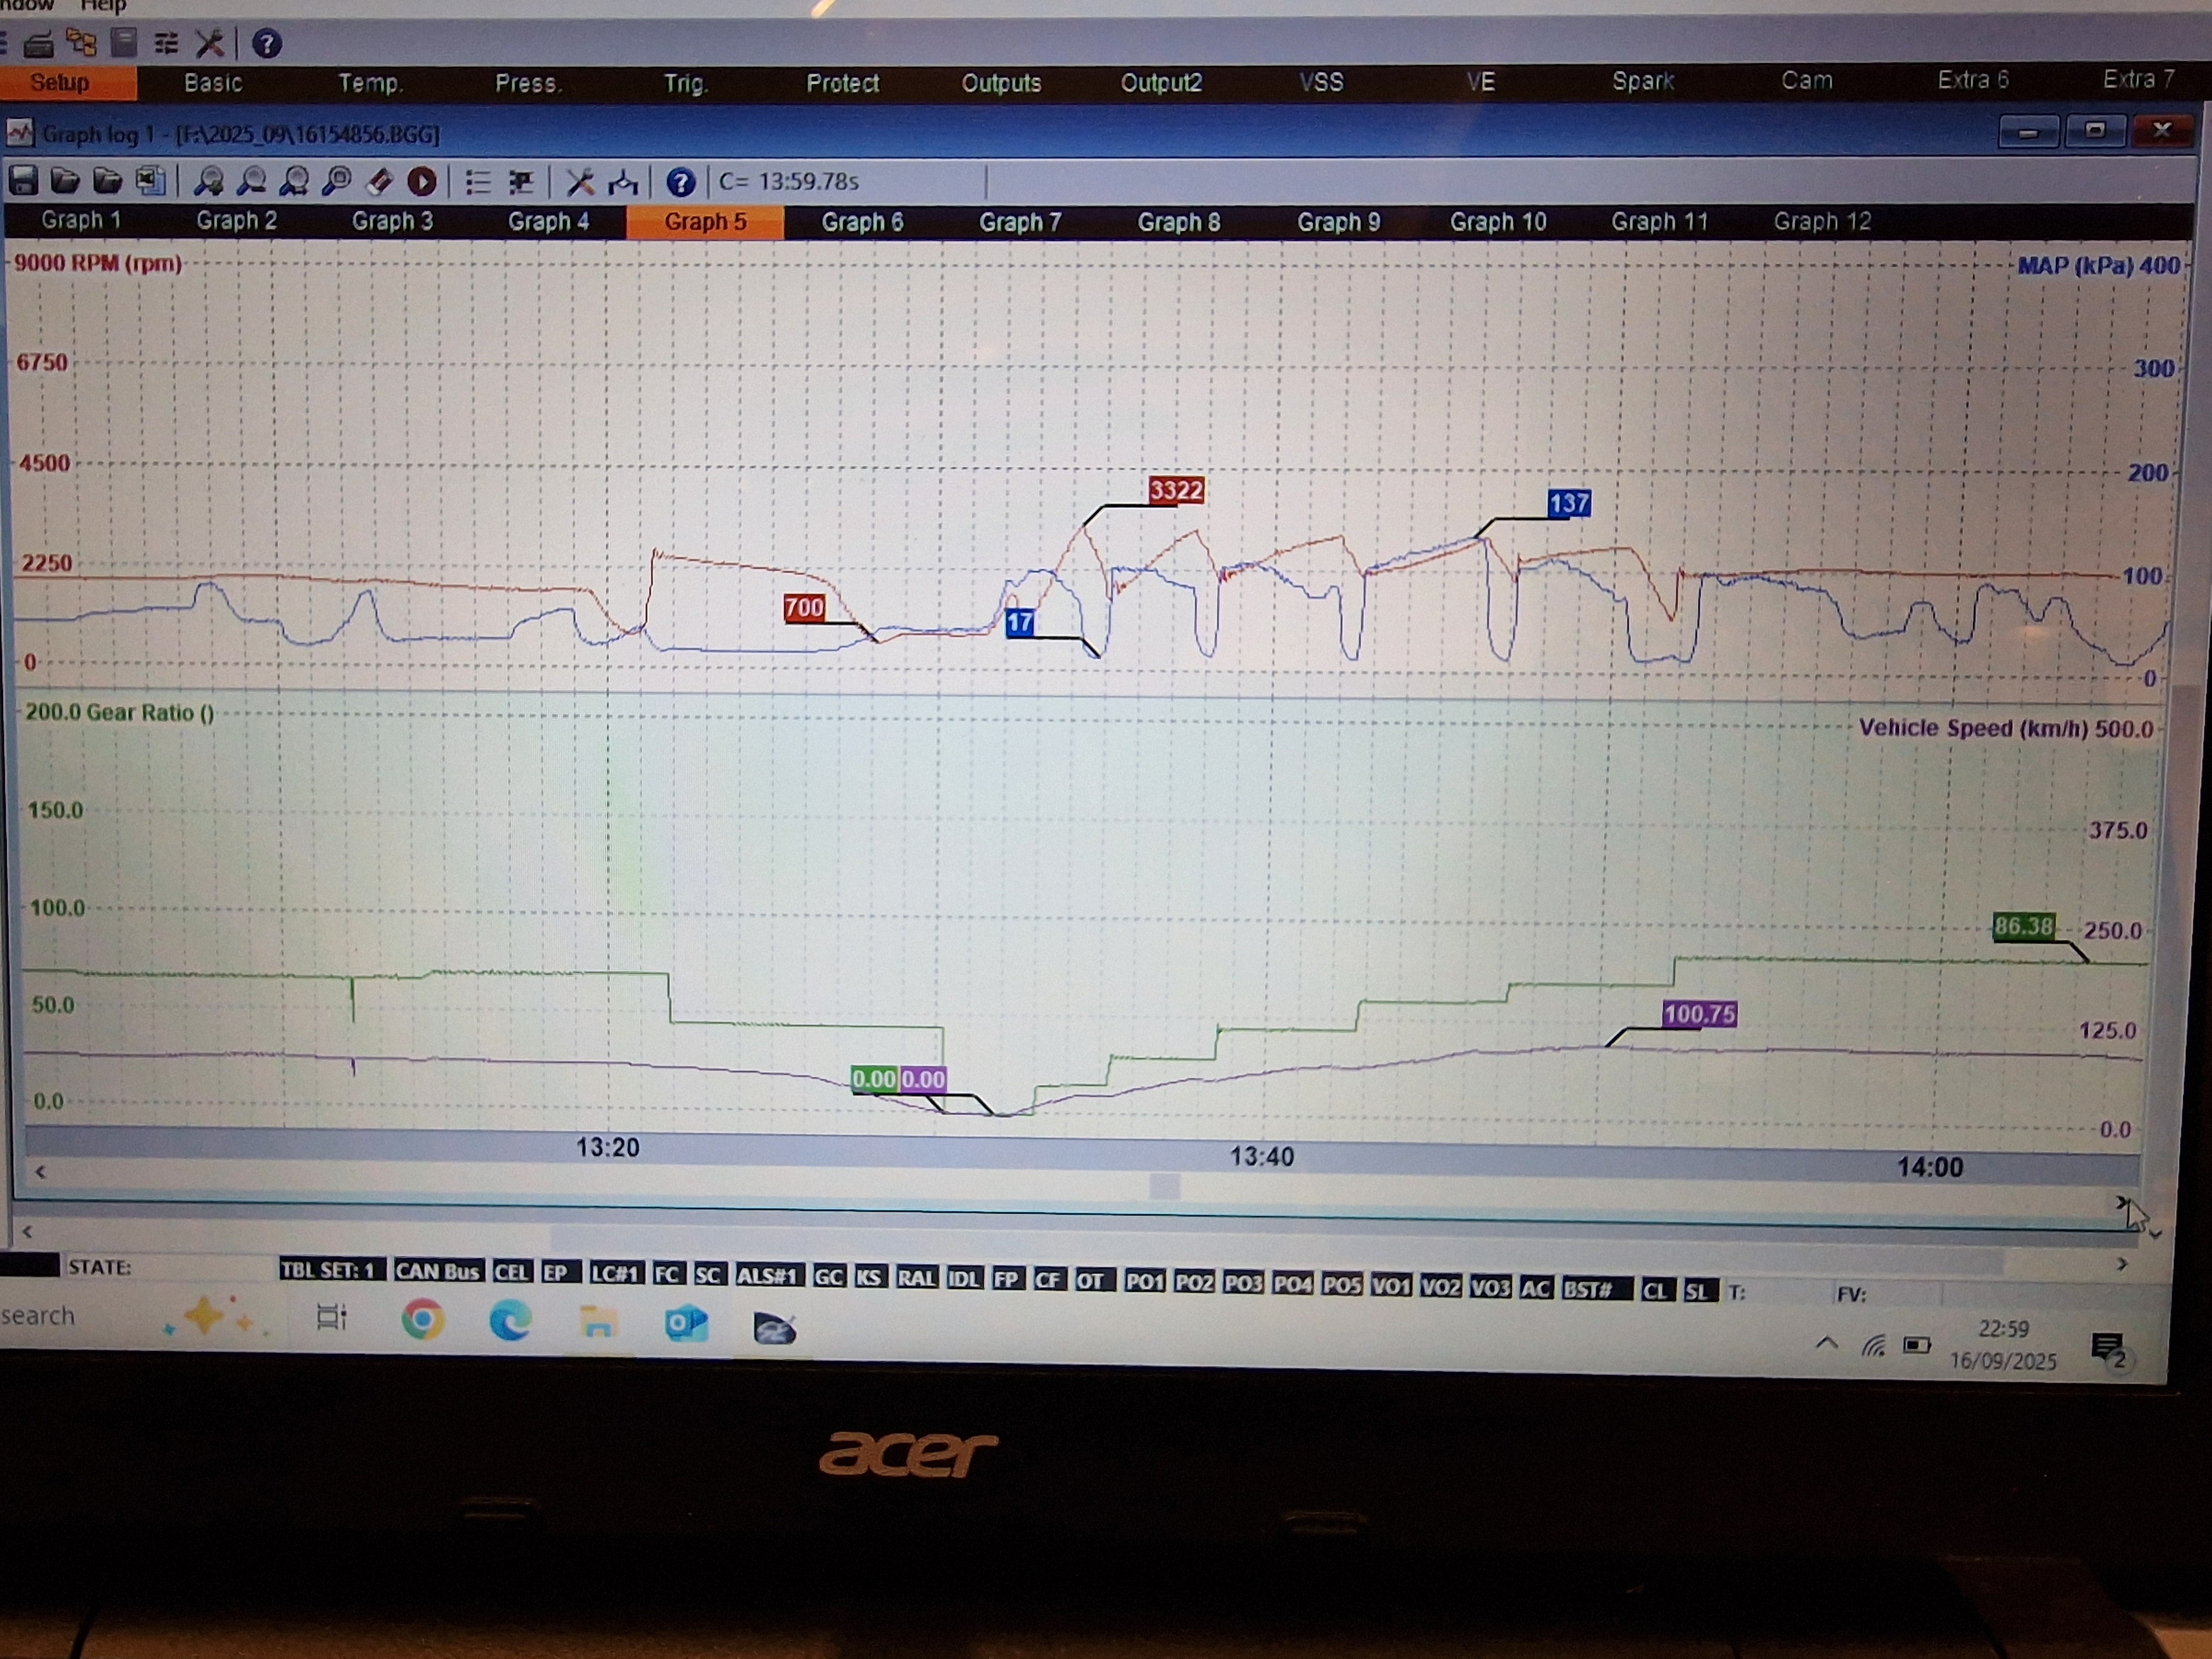Select the Extra 6 tab
The width and height of the screenshot is (2212, 1659).
click(x=1973, y=79)
